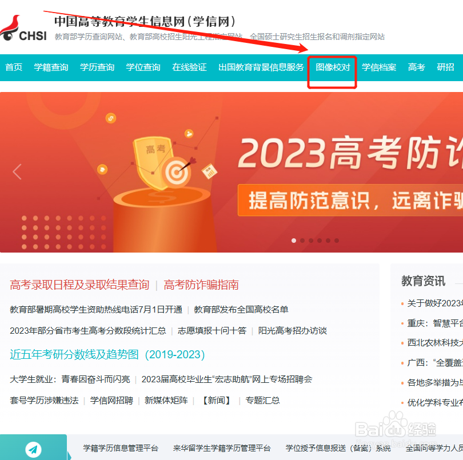Open 学籍学历信息管理平台 link

coord(121,448)
